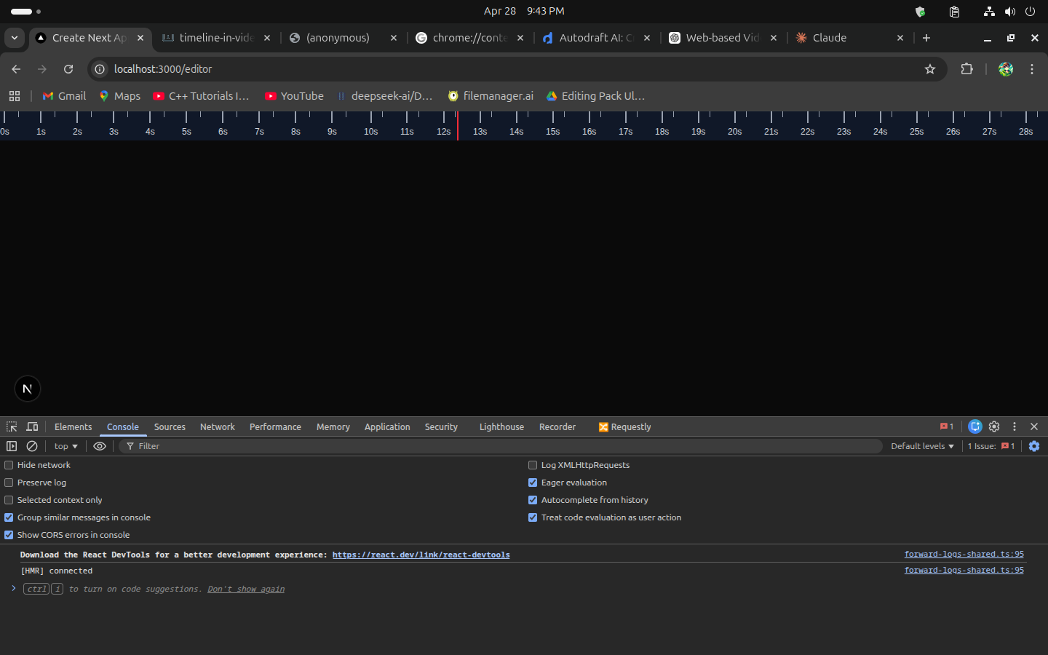Create a live expression with the eye icon

100,446
